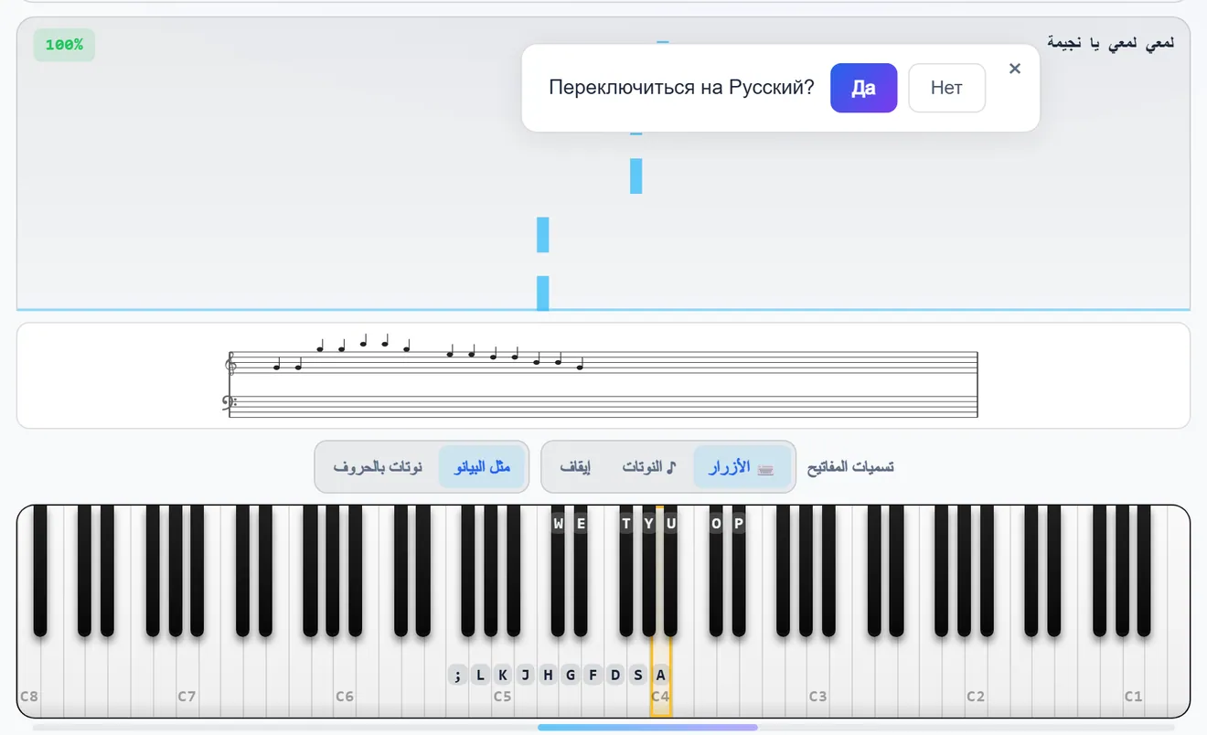
Task: Decline the language switch with Нет
Action: click(946, 88)
